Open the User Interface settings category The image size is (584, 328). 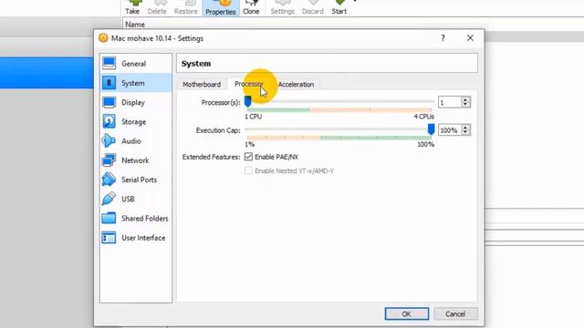tap(136, 238)
